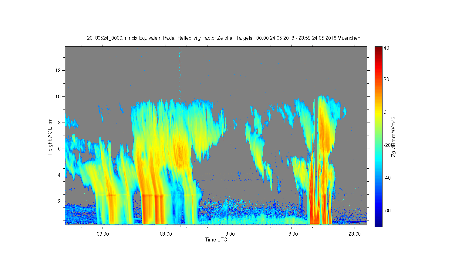Click the colorbar value 20

coord(386,79)
